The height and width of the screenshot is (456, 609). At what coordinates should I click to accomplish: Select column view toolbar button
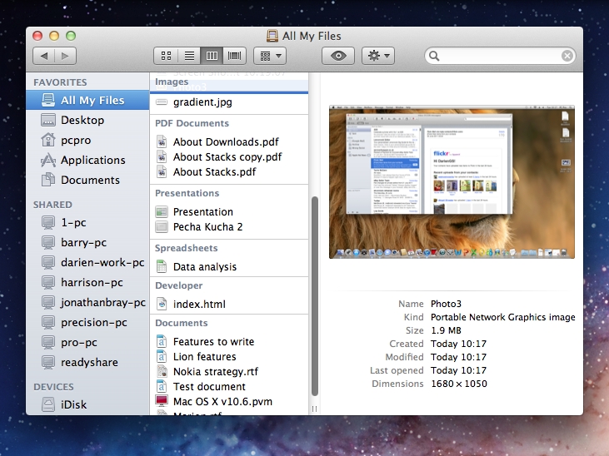click(212, 56)
